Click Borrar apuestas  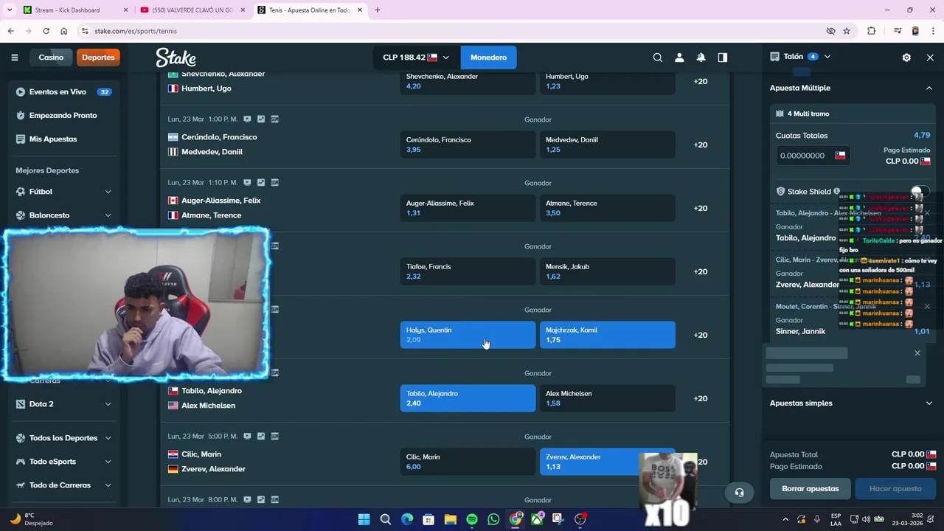811,489
